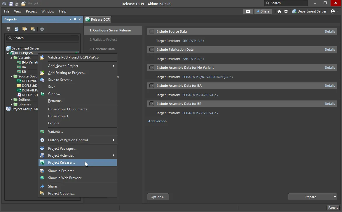Toggle Include Fabrication Data checkbox
342x212 pixels.
coord(151,50)
